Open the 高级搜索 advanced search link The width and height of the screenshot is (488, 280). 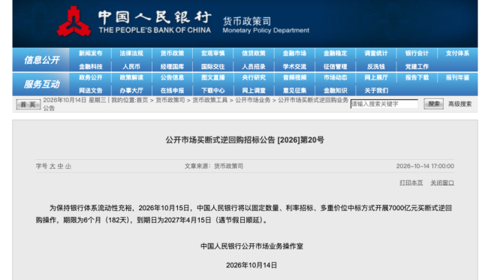[x=459, y=104]
